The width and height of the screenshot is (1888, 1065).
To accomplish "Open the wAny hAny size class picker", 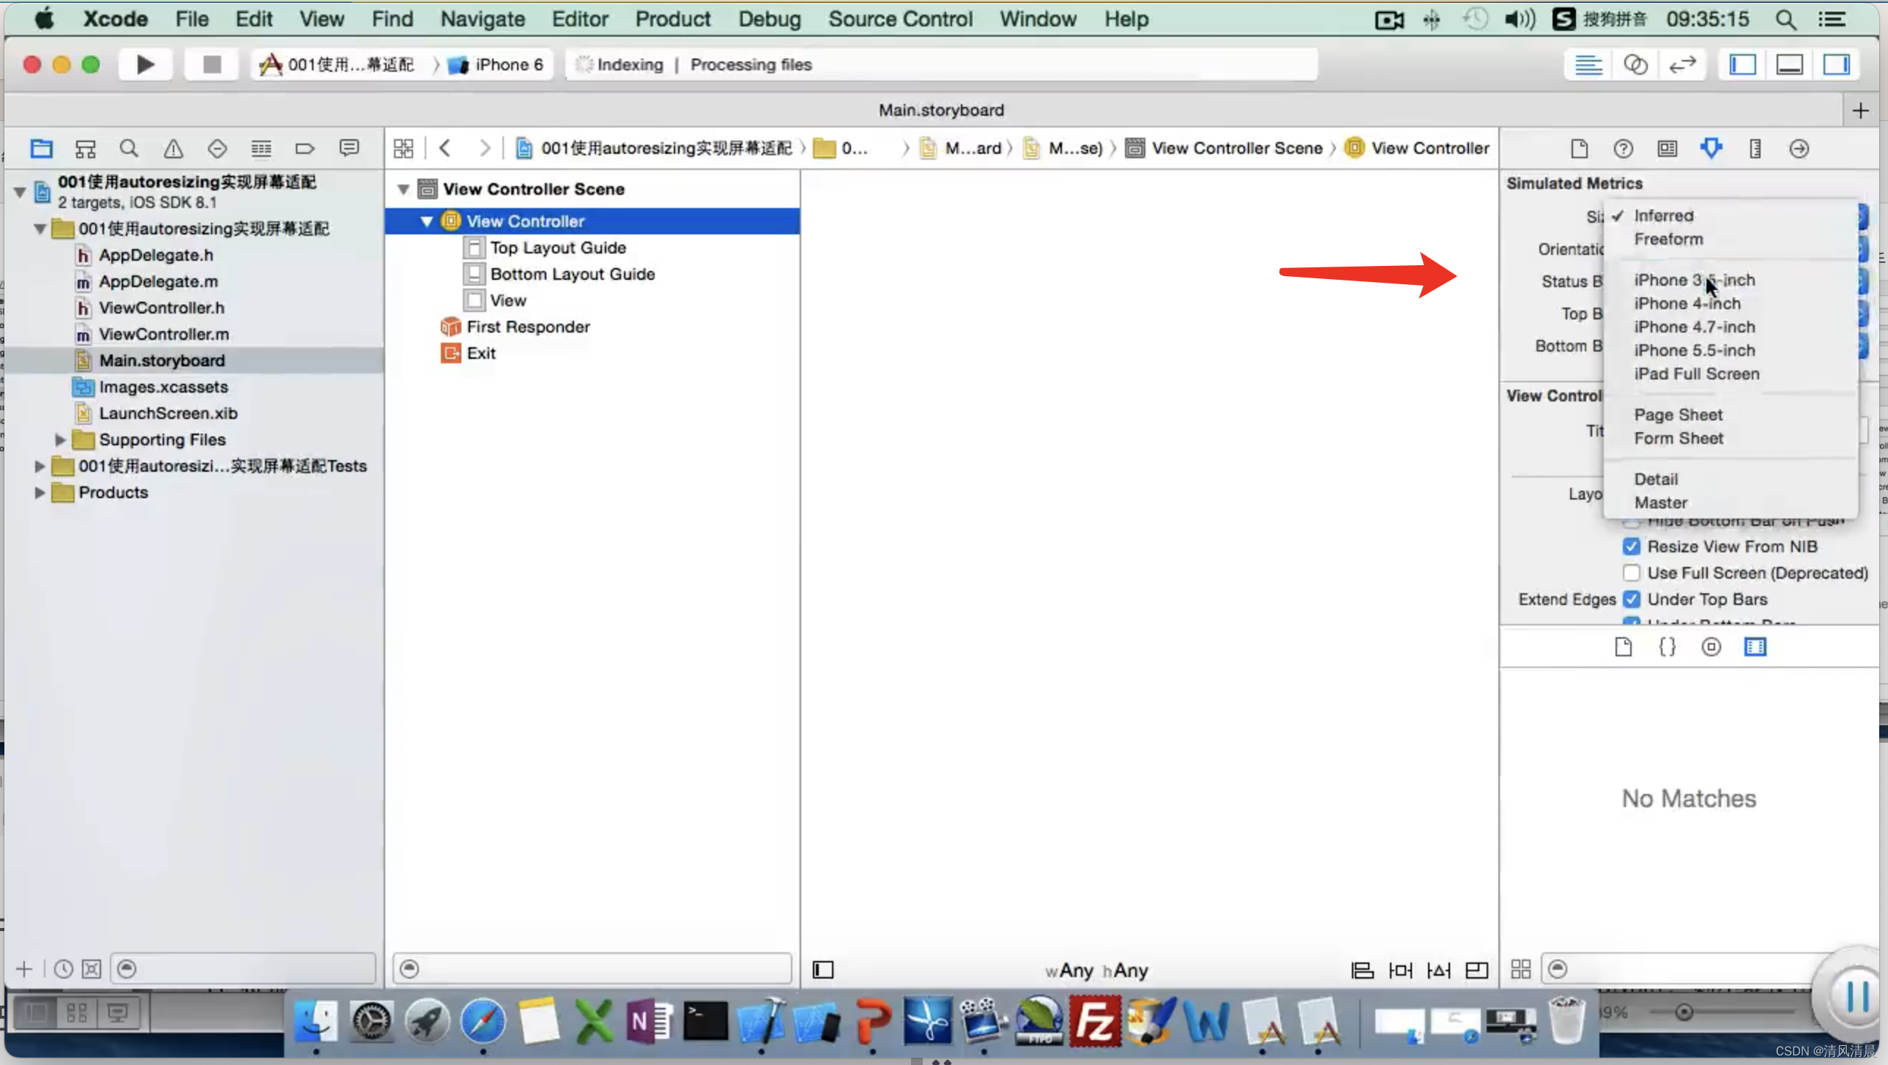I will tap(1096, 971).
